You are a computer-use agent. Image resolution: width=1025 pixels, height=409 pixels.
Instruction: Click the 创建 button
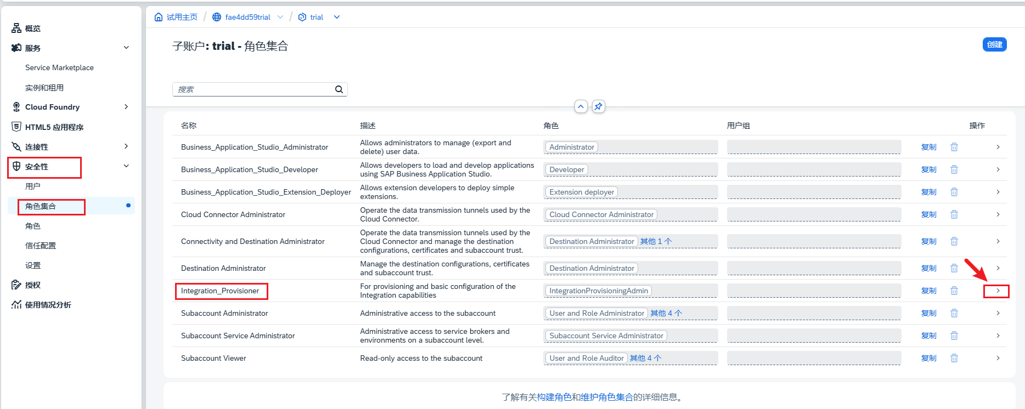pos(994,44)
